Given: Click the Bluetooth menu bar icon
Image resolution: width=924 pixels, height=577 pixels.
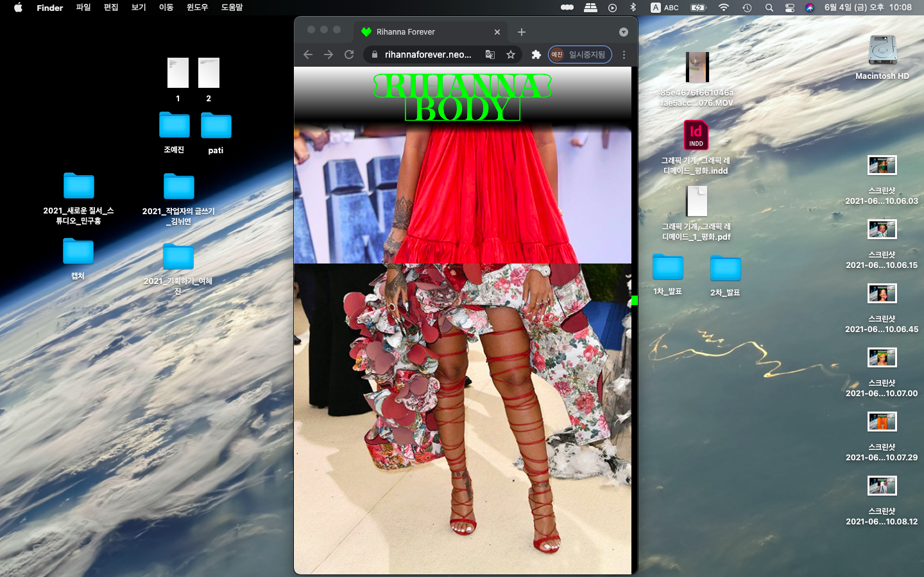Looking at the screenshot, I should point(633,8).
